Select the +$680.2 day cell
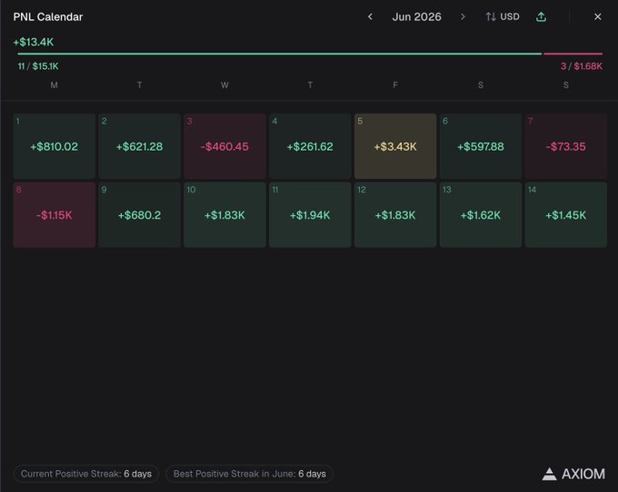 (140, 214)
